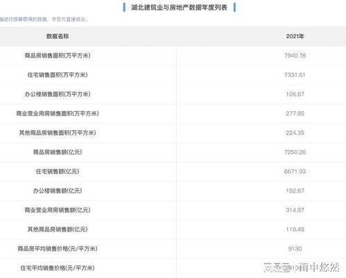
Task: Click the row label 商业营业用房销售面积(万平方米)
Action: click(x=58, y=114)
